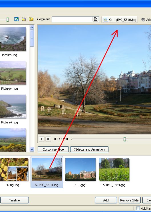Open folder icon next to thumbnail size slider

24,19
